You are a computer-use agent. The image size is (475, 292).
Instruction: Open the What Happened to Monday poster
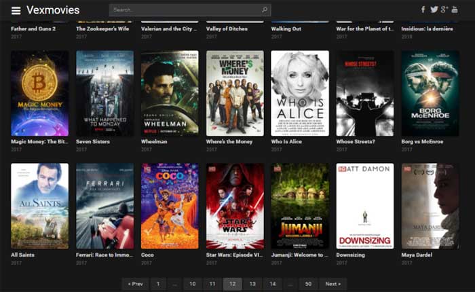[x=104, y=94]
